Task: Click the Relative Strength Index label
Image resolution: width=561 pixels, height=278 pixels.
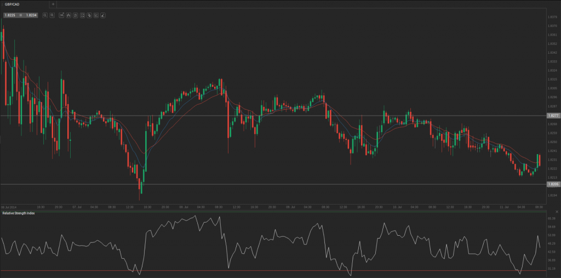Action: [19, 213]
